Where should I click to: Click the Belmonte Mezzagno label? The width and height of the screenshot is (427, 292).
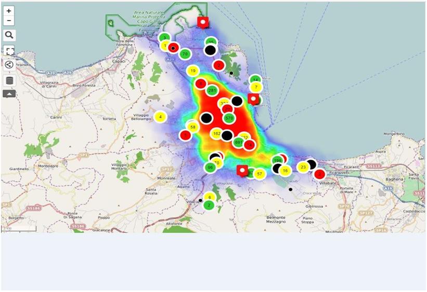[x=276, y=219]
